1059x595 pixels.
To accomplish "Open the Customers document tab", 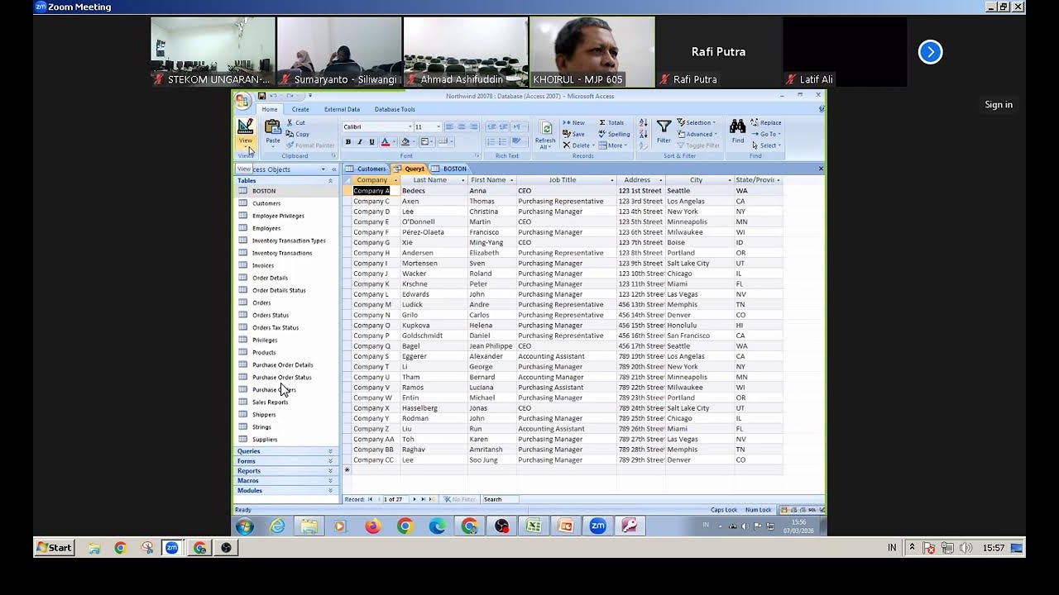I will (x=367, y=169).
